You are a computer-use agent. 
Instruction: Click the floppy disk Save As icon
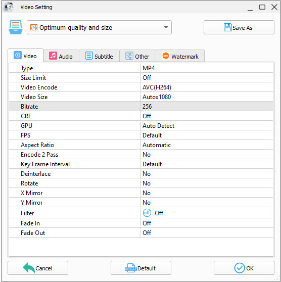(x=228, y=27)
